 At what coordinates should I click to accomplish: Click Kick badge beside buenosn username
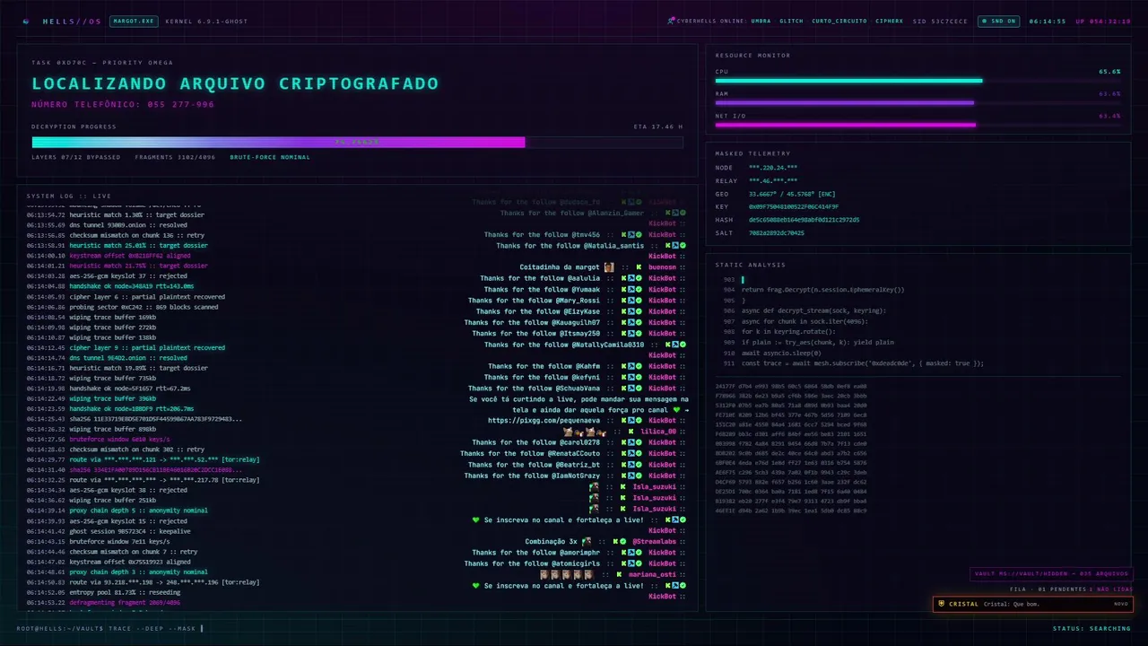pyautogui.click(x=639, y=267)
